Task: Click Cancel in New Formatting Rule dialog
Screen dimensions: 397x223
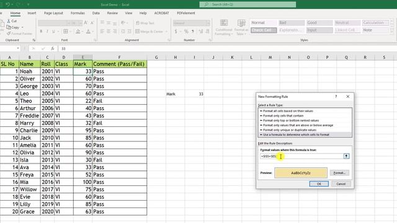Action: 341,184
